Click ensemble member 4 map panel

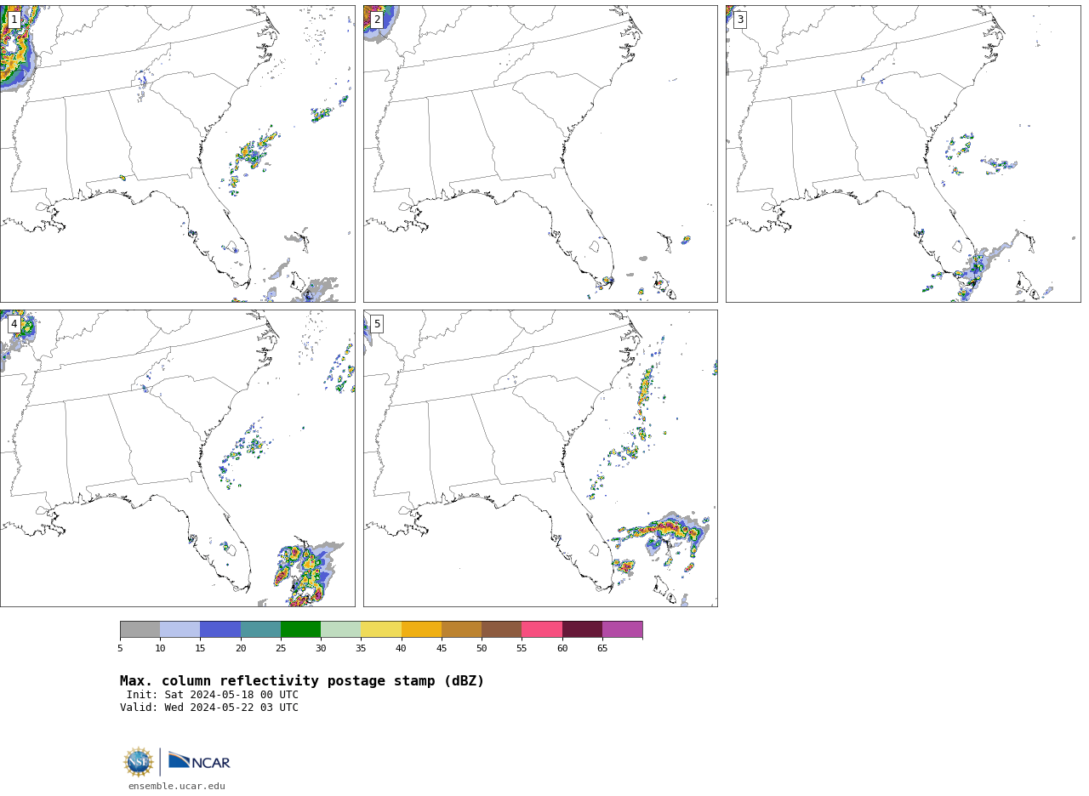point(177,458)
